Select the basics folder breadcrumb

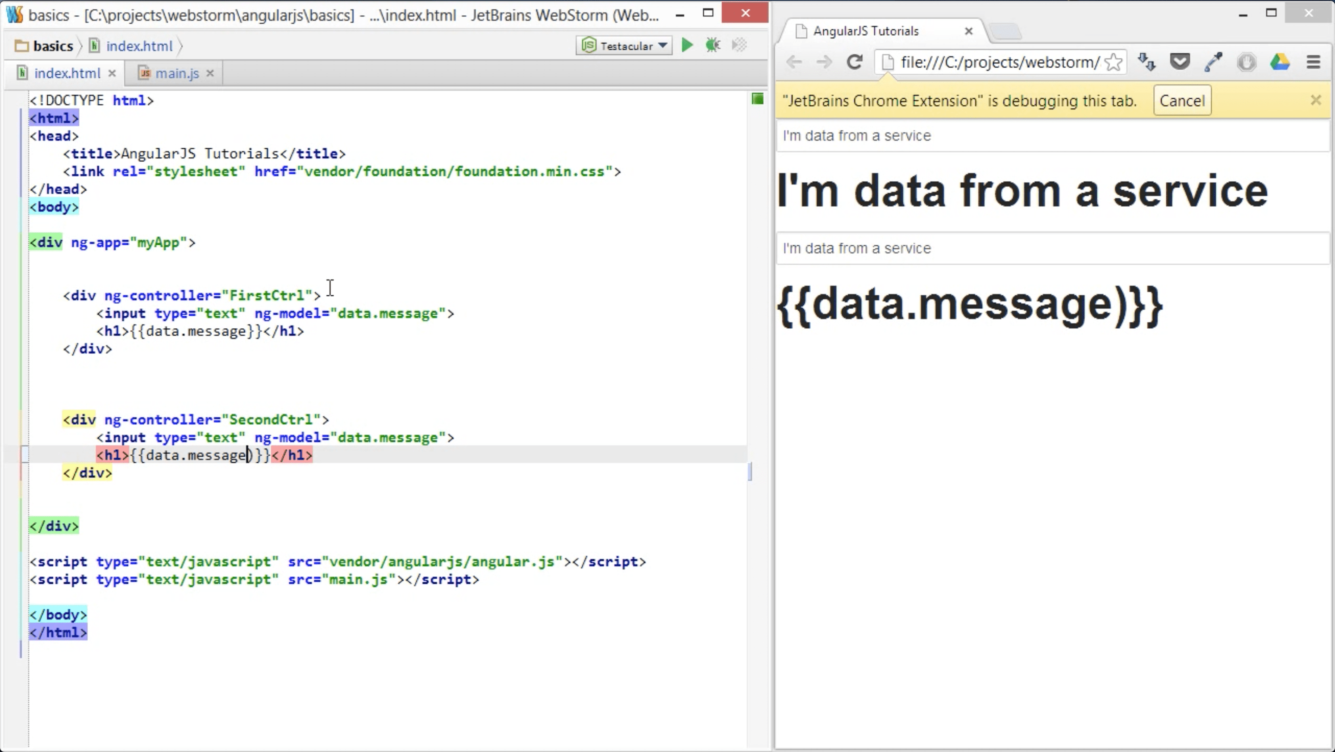[44, 46]
